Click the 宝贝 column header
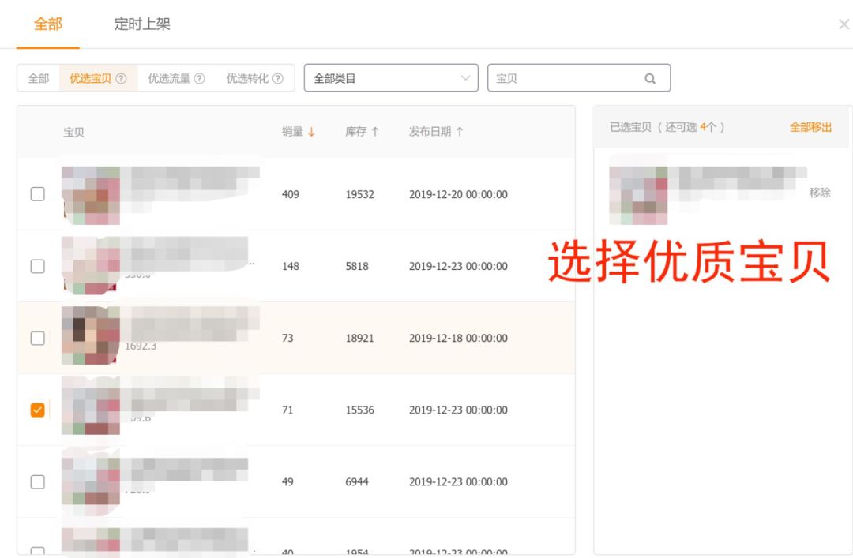The image size is (853, 558). 73,132
